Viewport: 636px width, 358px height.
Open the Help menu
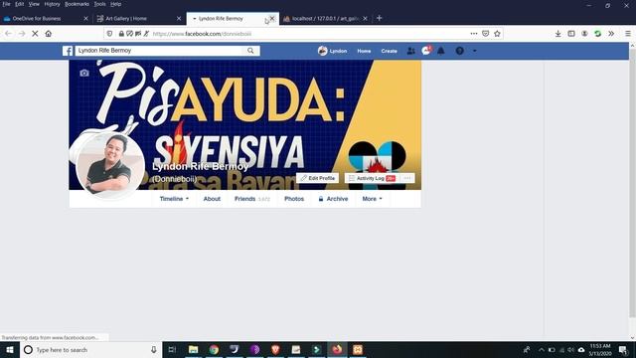pos(115,4)
